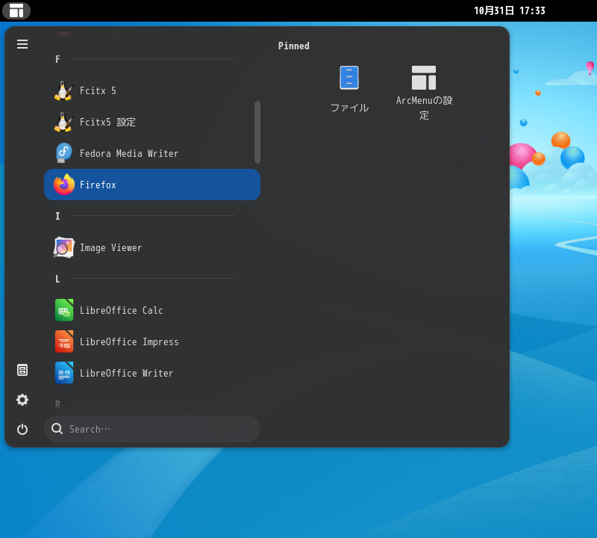Launch Fcitx 5 from the app list
Screen dimensions: 597x538
coord(152,90)
